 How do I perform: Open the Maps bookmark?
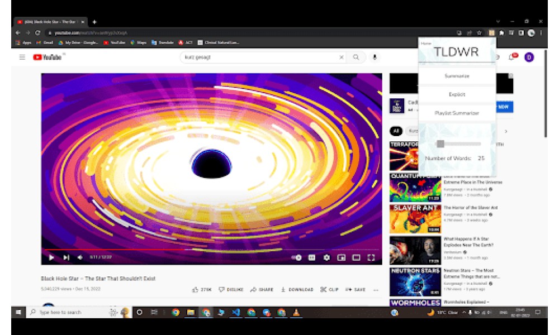pos(138,42)
